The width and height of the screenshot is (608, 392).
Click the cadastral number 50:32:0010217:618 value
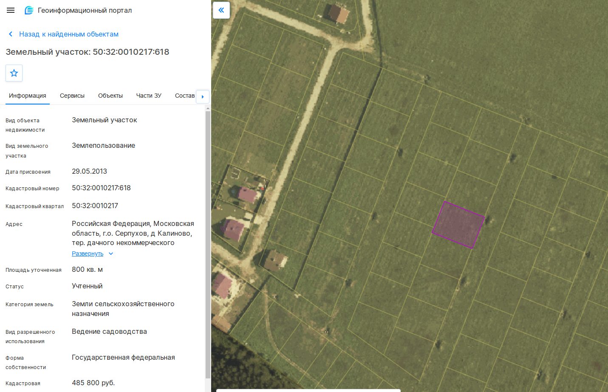click(101, 188)
